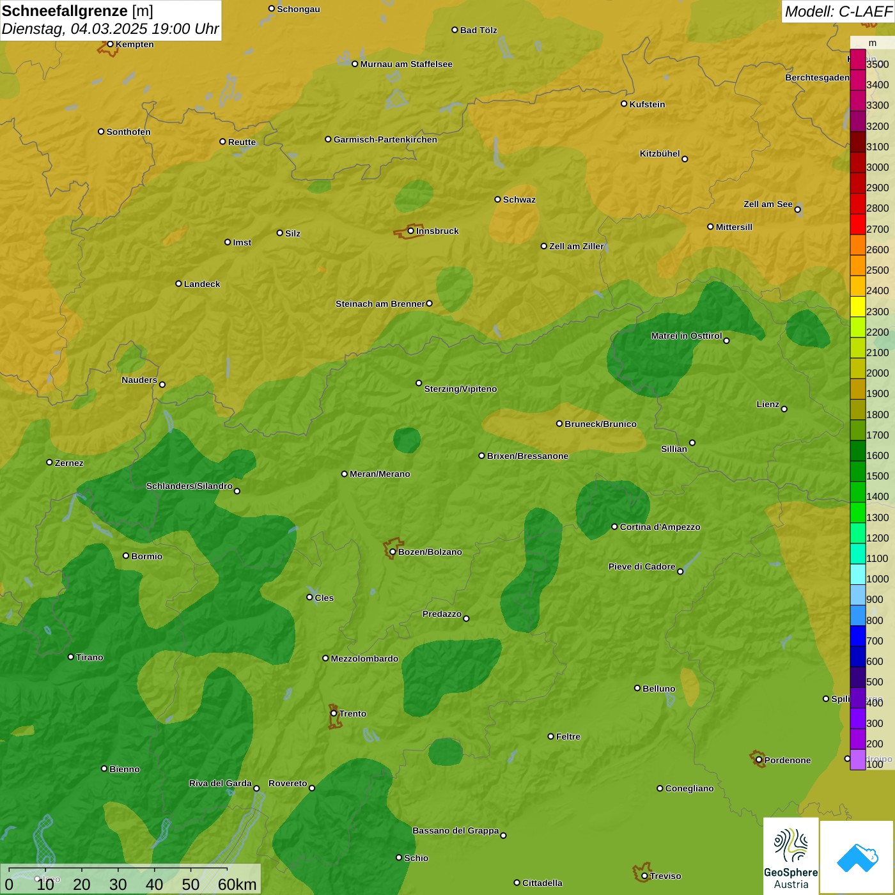Screen dimensions: 895x895
Task: Click the date Dienstag, 04.03.2025 19:00 Uhr
Action: tap(111, 29)
